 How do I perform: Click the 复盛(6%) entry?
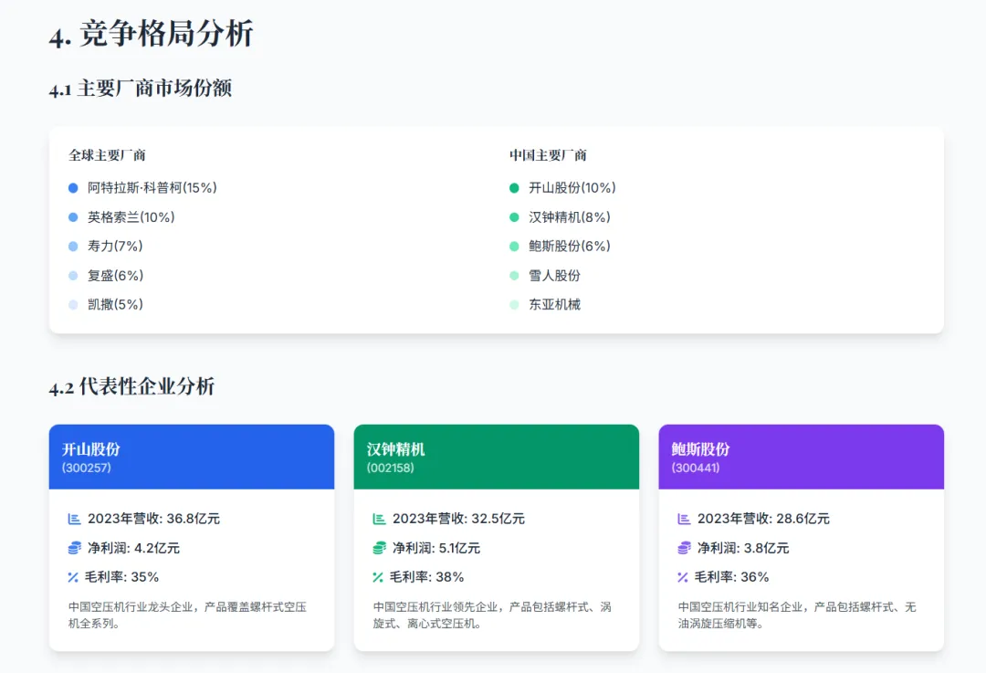(x=116, y=276)
